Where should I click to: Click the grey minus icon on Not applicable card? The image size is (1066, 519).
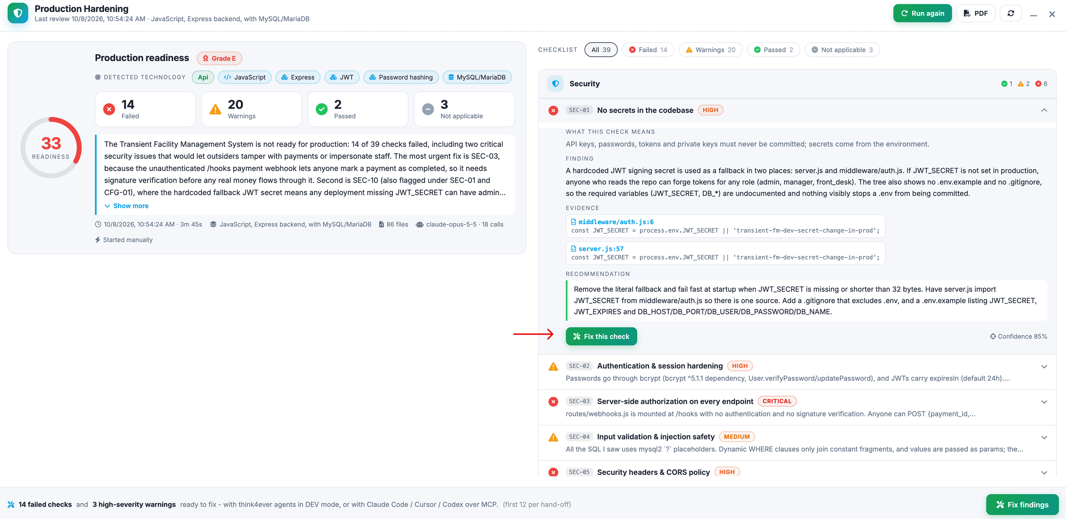pos(428,109)
